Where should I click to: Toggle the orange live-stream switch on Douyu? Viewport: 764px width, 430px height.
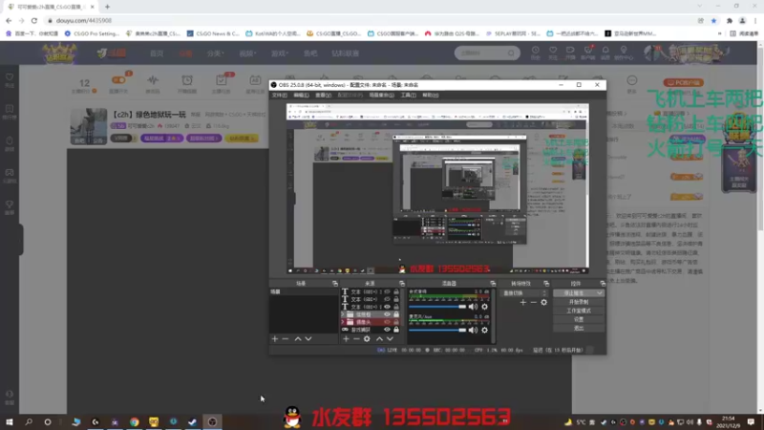click(x=118, y=79)
